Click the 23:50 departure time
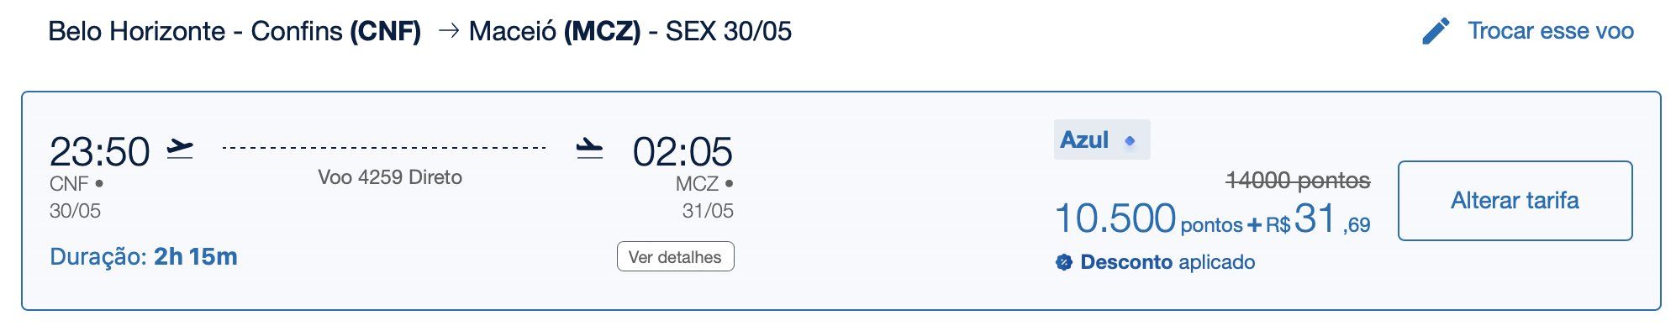This screenshot has width=1676, height=326. (99, 152)
